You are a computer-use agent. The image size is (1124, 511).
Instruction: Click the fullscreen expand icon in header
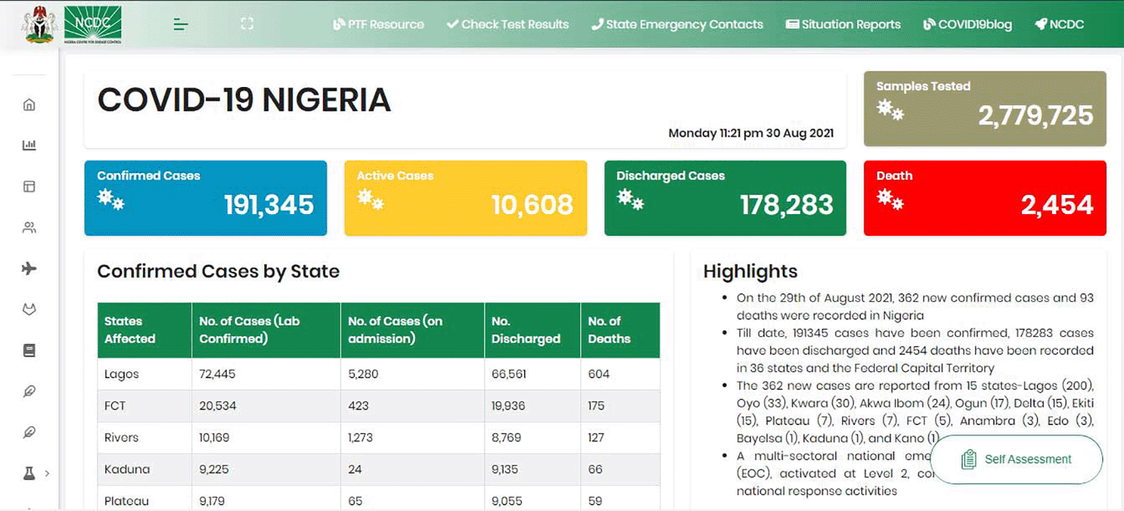(x=247, y=24)
